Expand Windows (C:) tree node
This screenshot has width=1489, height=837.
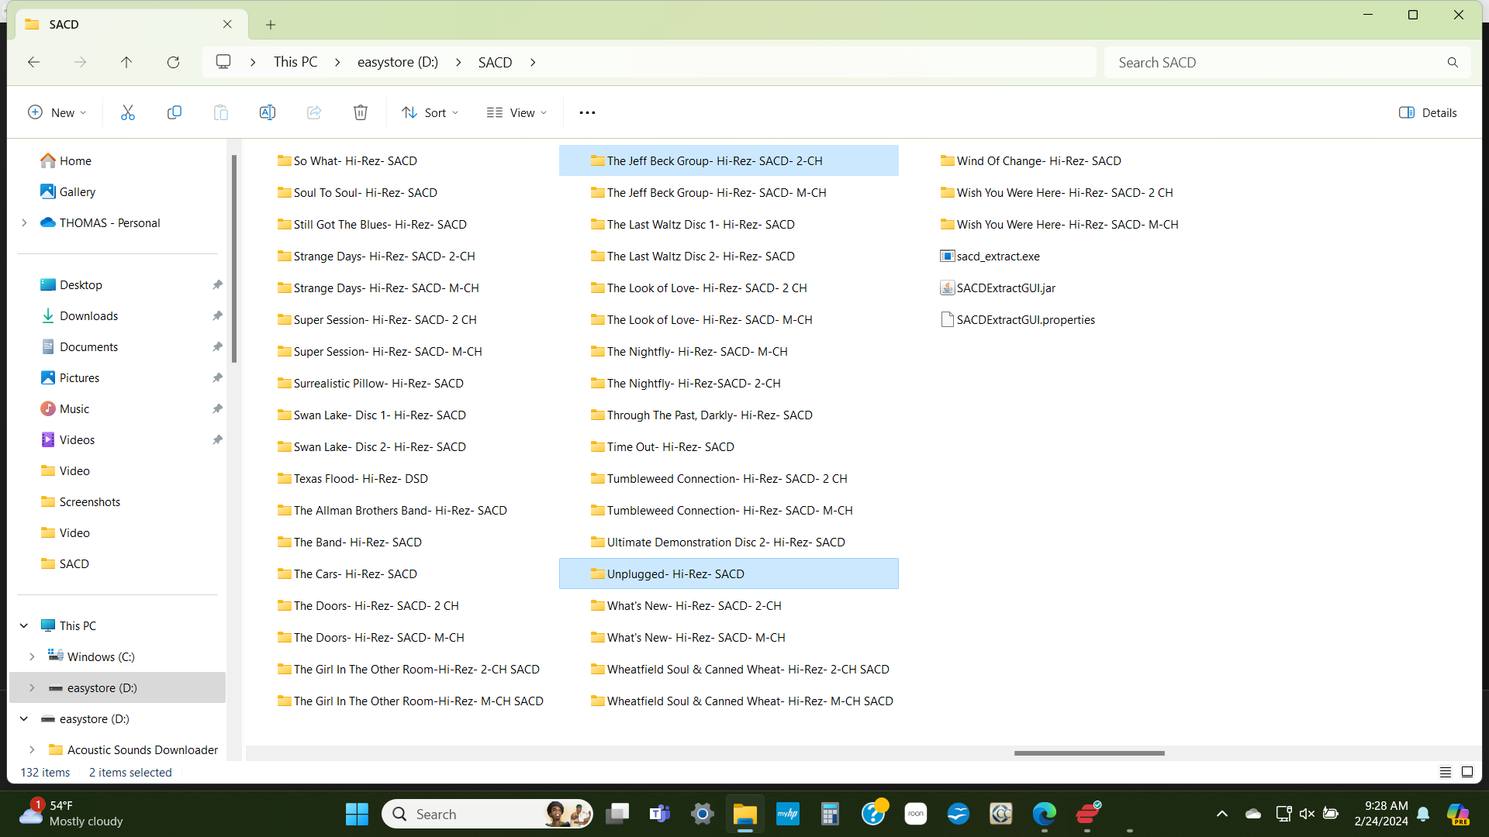(32, 656)
